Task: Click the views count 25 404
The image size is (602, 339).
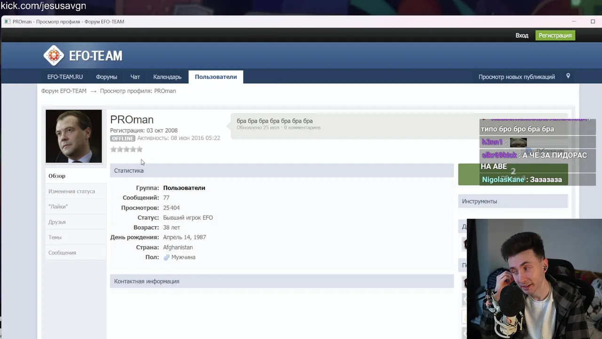Action: click(x=171, y=208)
